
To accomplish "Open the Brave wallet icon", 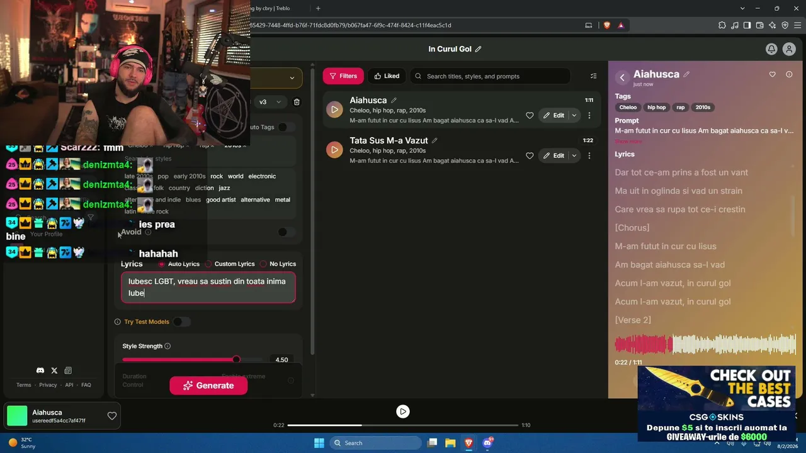I will 759,25.
